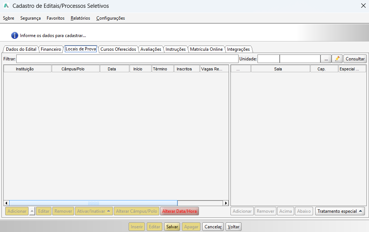The width and height of the screenshot is (369, 232).
Task: Click the Cap. column header
Action: 324,69
